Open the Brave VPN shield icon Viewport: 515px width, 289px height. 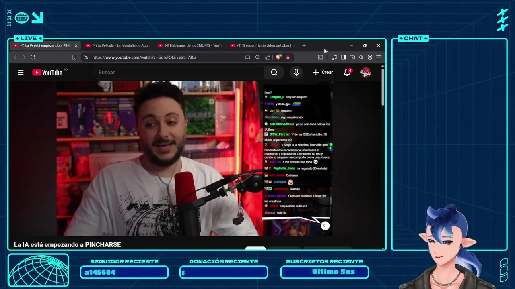(370, 57)
